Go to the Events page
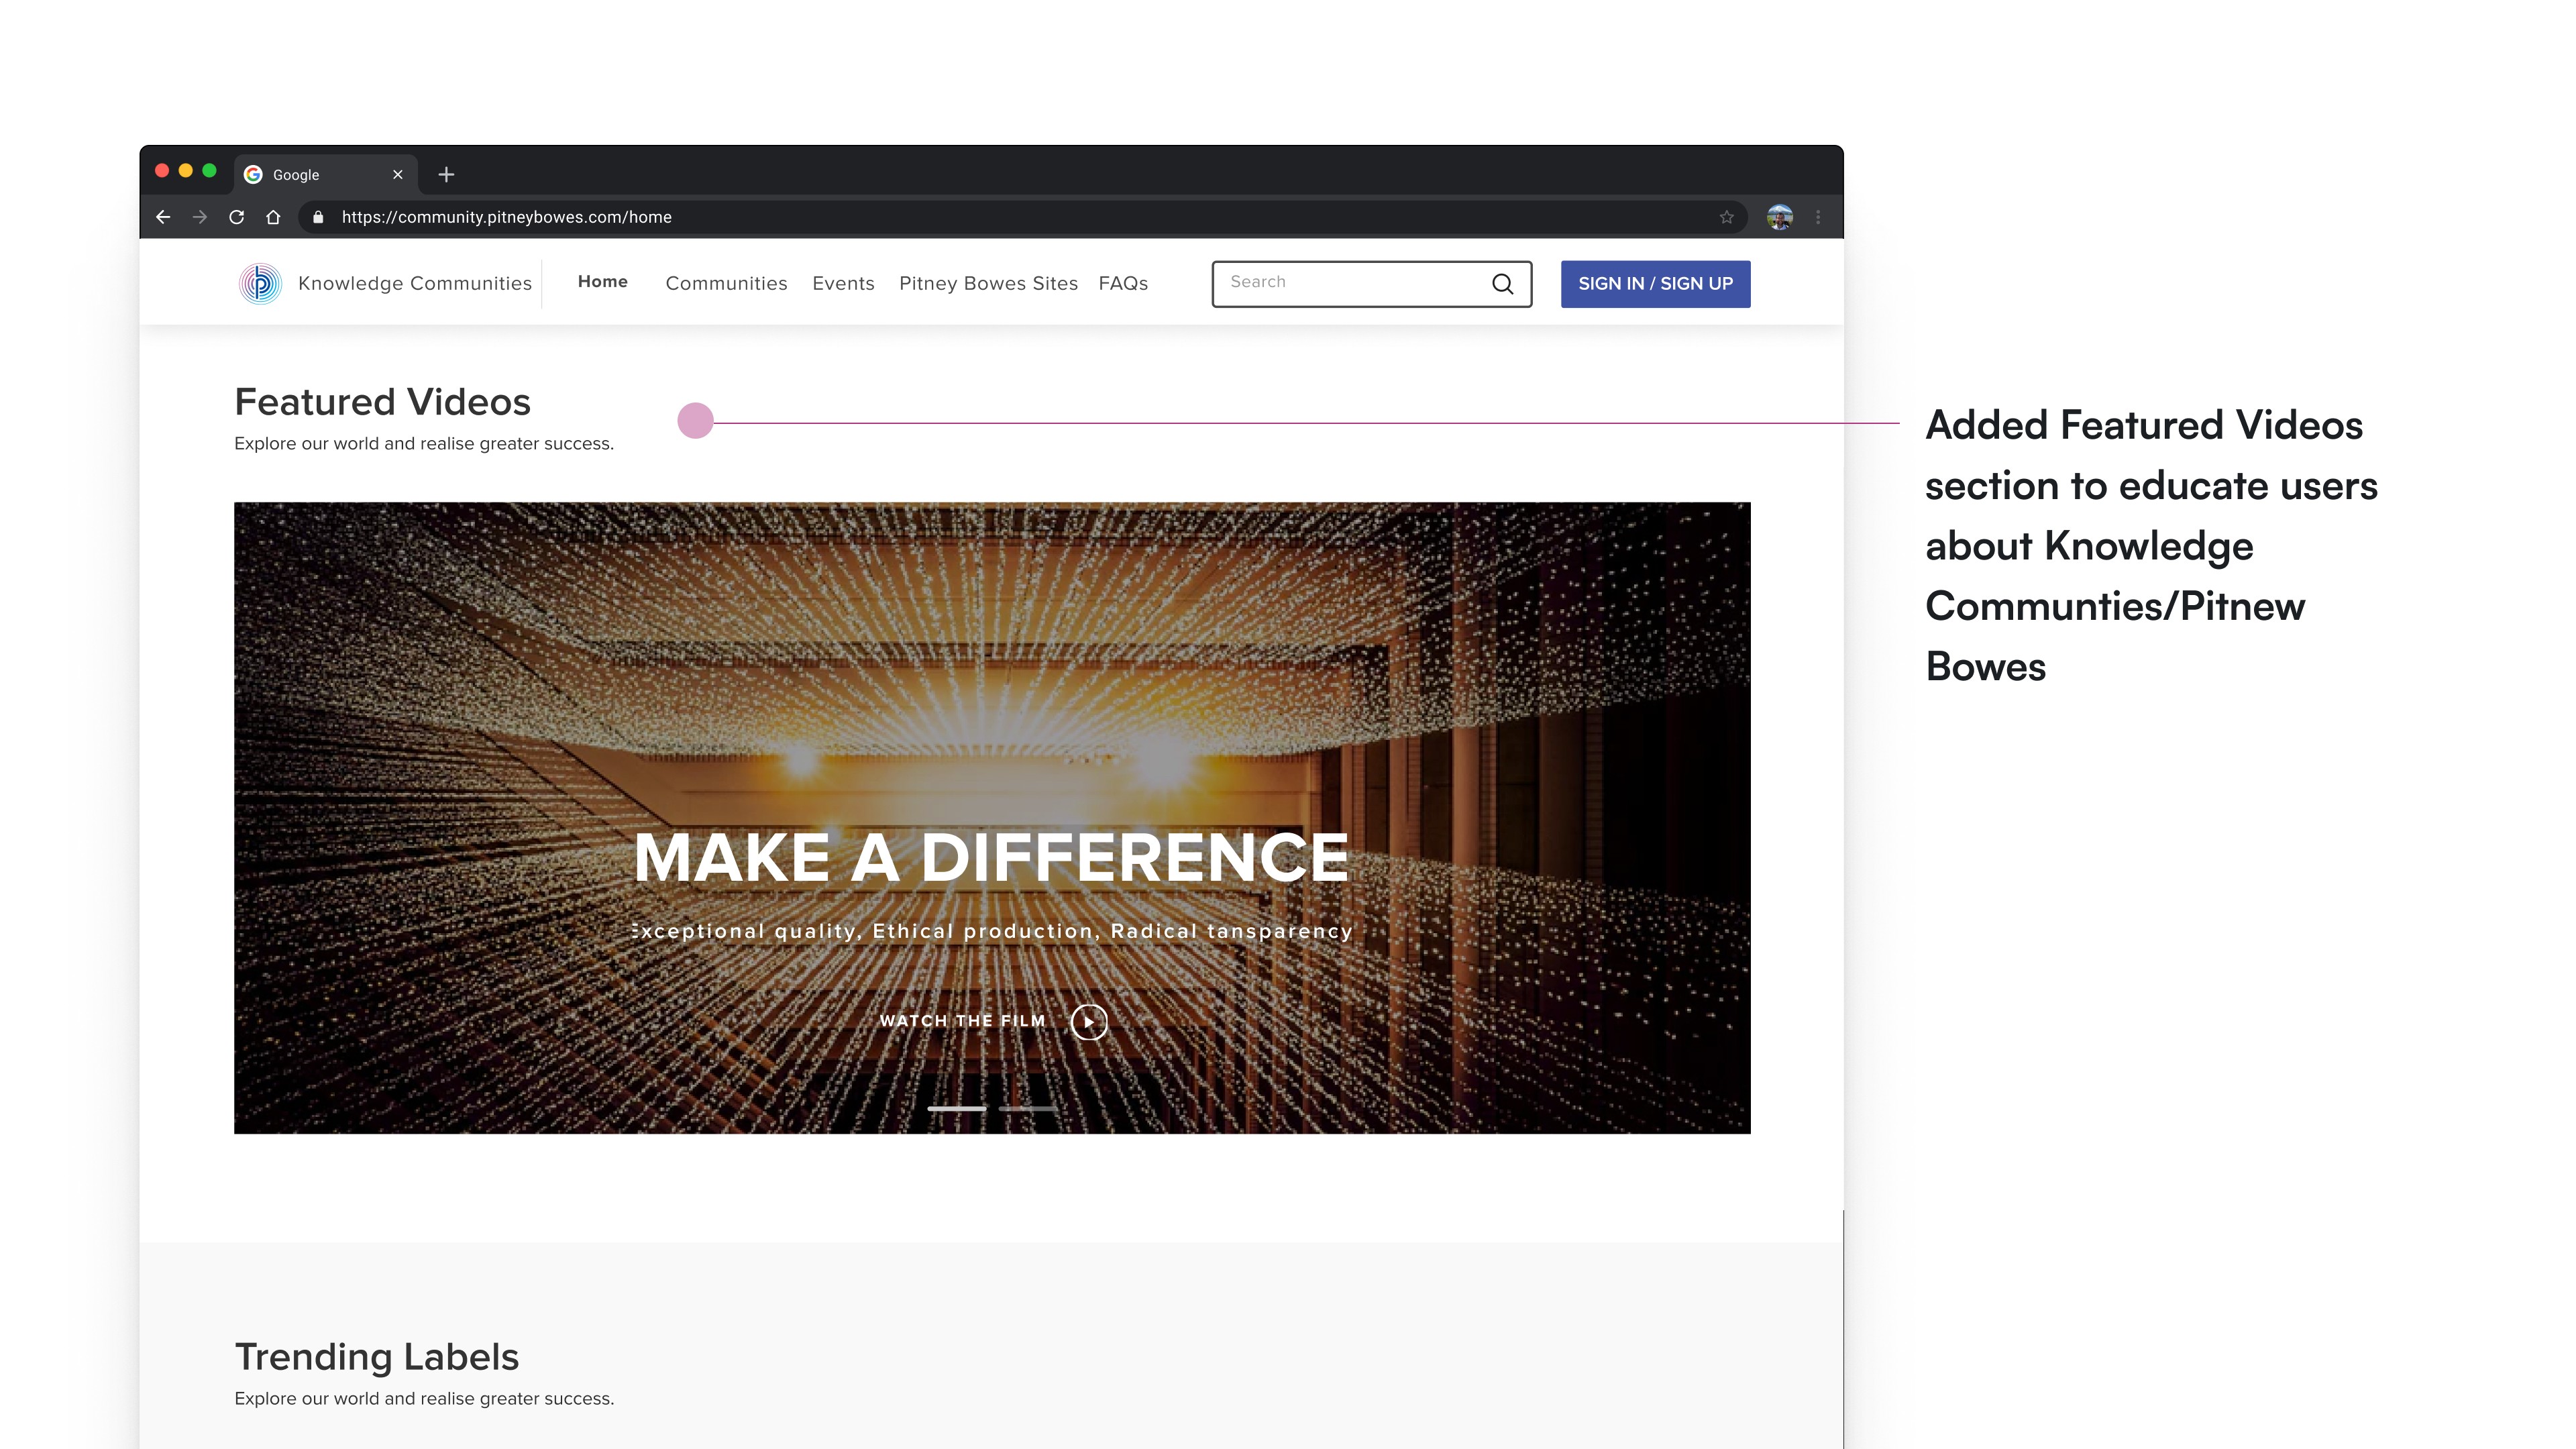Viewport: 2576px width, 1449px height. pos(843,284)
